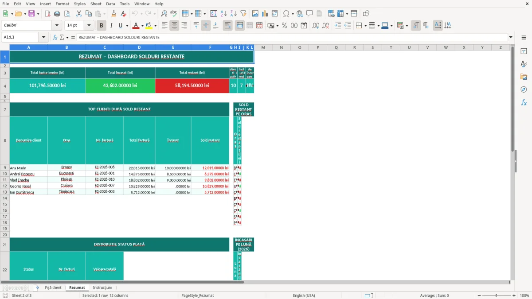532x299 pixels.
Task: Click the Clear Direct Formatting icon
Action: (x=123, y=14)
